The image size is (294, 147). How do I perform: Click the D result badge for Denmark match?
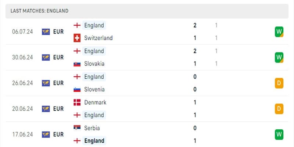(279, 109)
